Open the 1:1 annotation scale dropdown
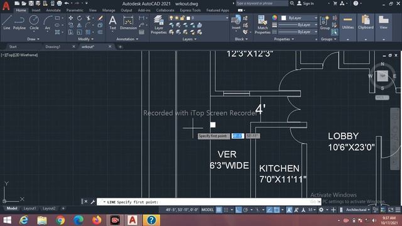This screenshot has height=226, width=402. click(312, 210)
